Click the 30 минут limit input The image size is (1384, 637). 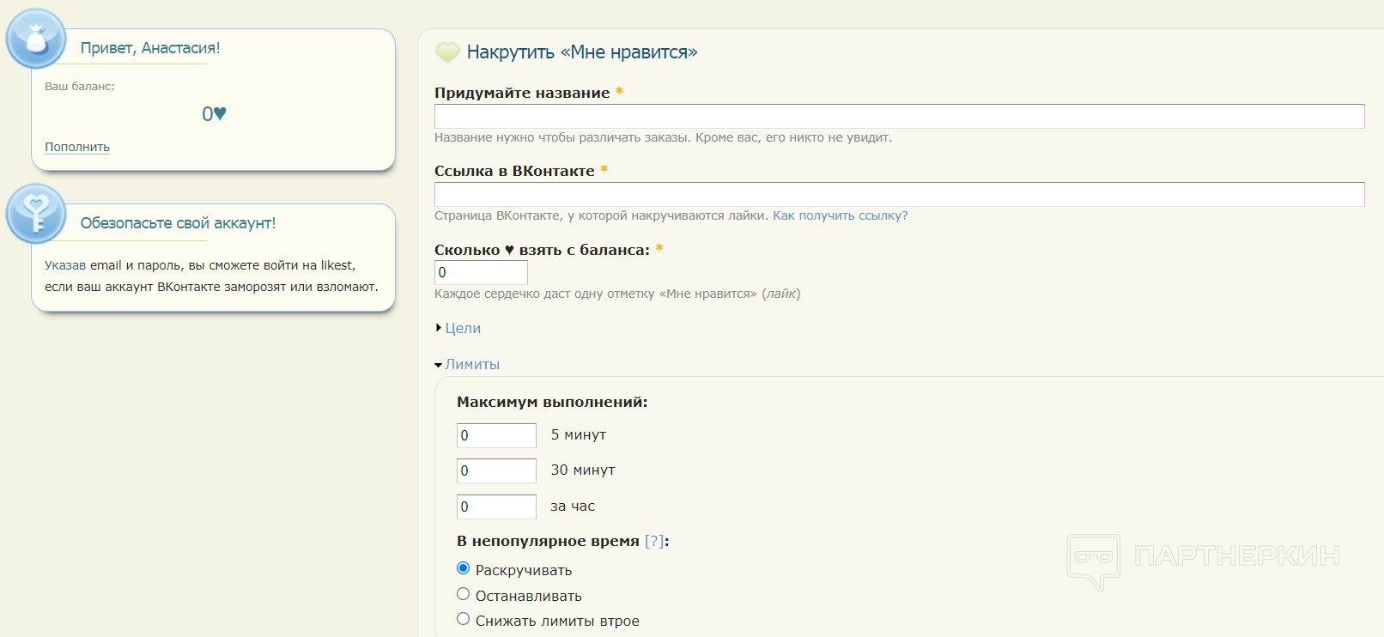pos(496,470)
